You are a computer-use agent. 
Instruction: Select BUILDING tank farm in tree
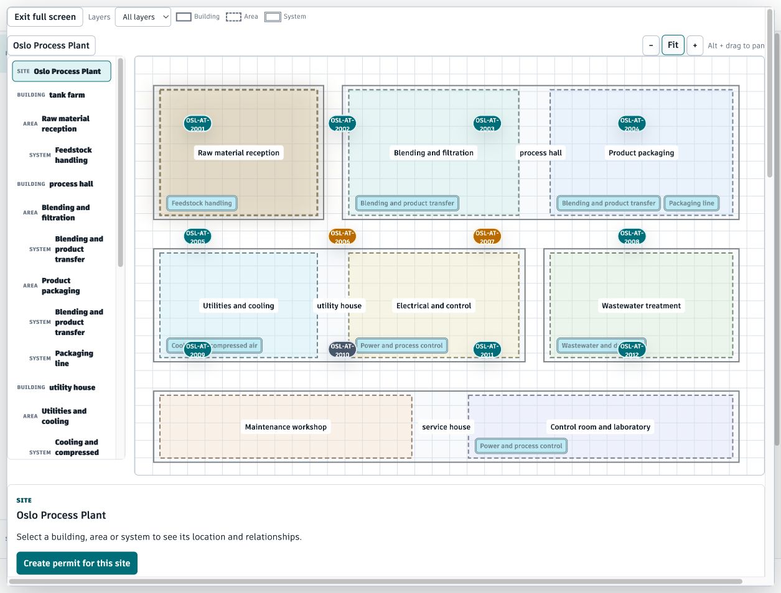(x=62, y=95)
